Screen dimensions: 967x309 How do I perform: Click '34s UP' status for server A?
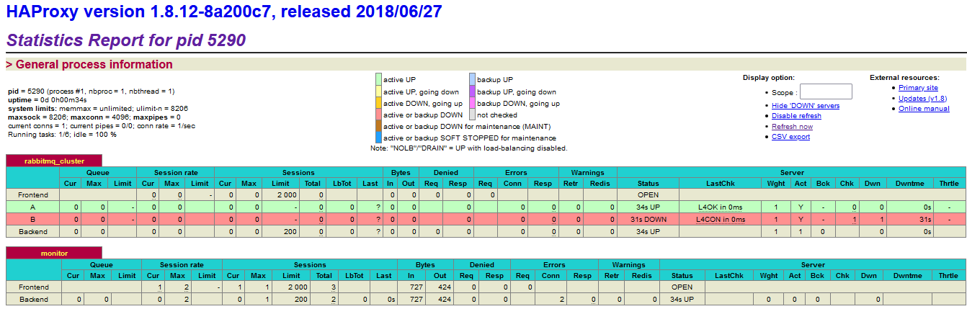648,207
